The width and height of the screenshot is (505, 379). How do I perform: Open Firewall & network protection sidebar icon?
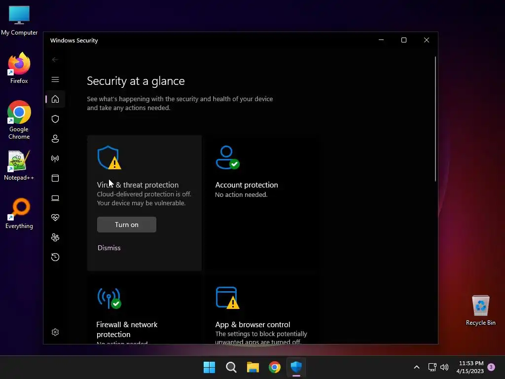tap(55, 158)
